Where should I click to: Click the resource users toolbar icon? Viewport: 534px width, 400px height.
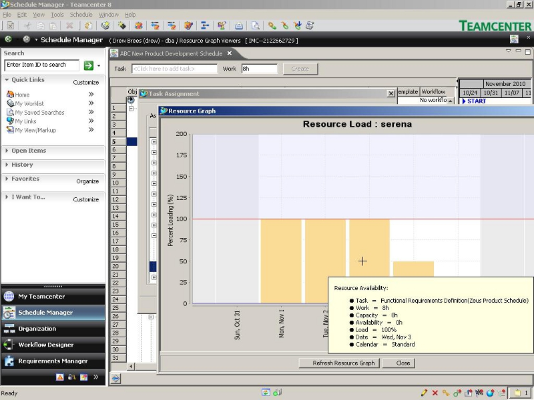click(x=222, y=25)
